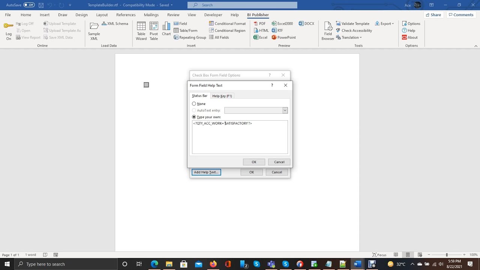Image resolution: width=480 pixels, height=270 pixels.
Task: Click the title bar Search box
Action: (x=242, y=5)
